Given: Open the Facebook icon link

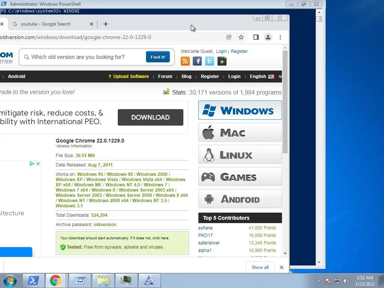Looking at the screenshot, I should (x=197, y=61).
